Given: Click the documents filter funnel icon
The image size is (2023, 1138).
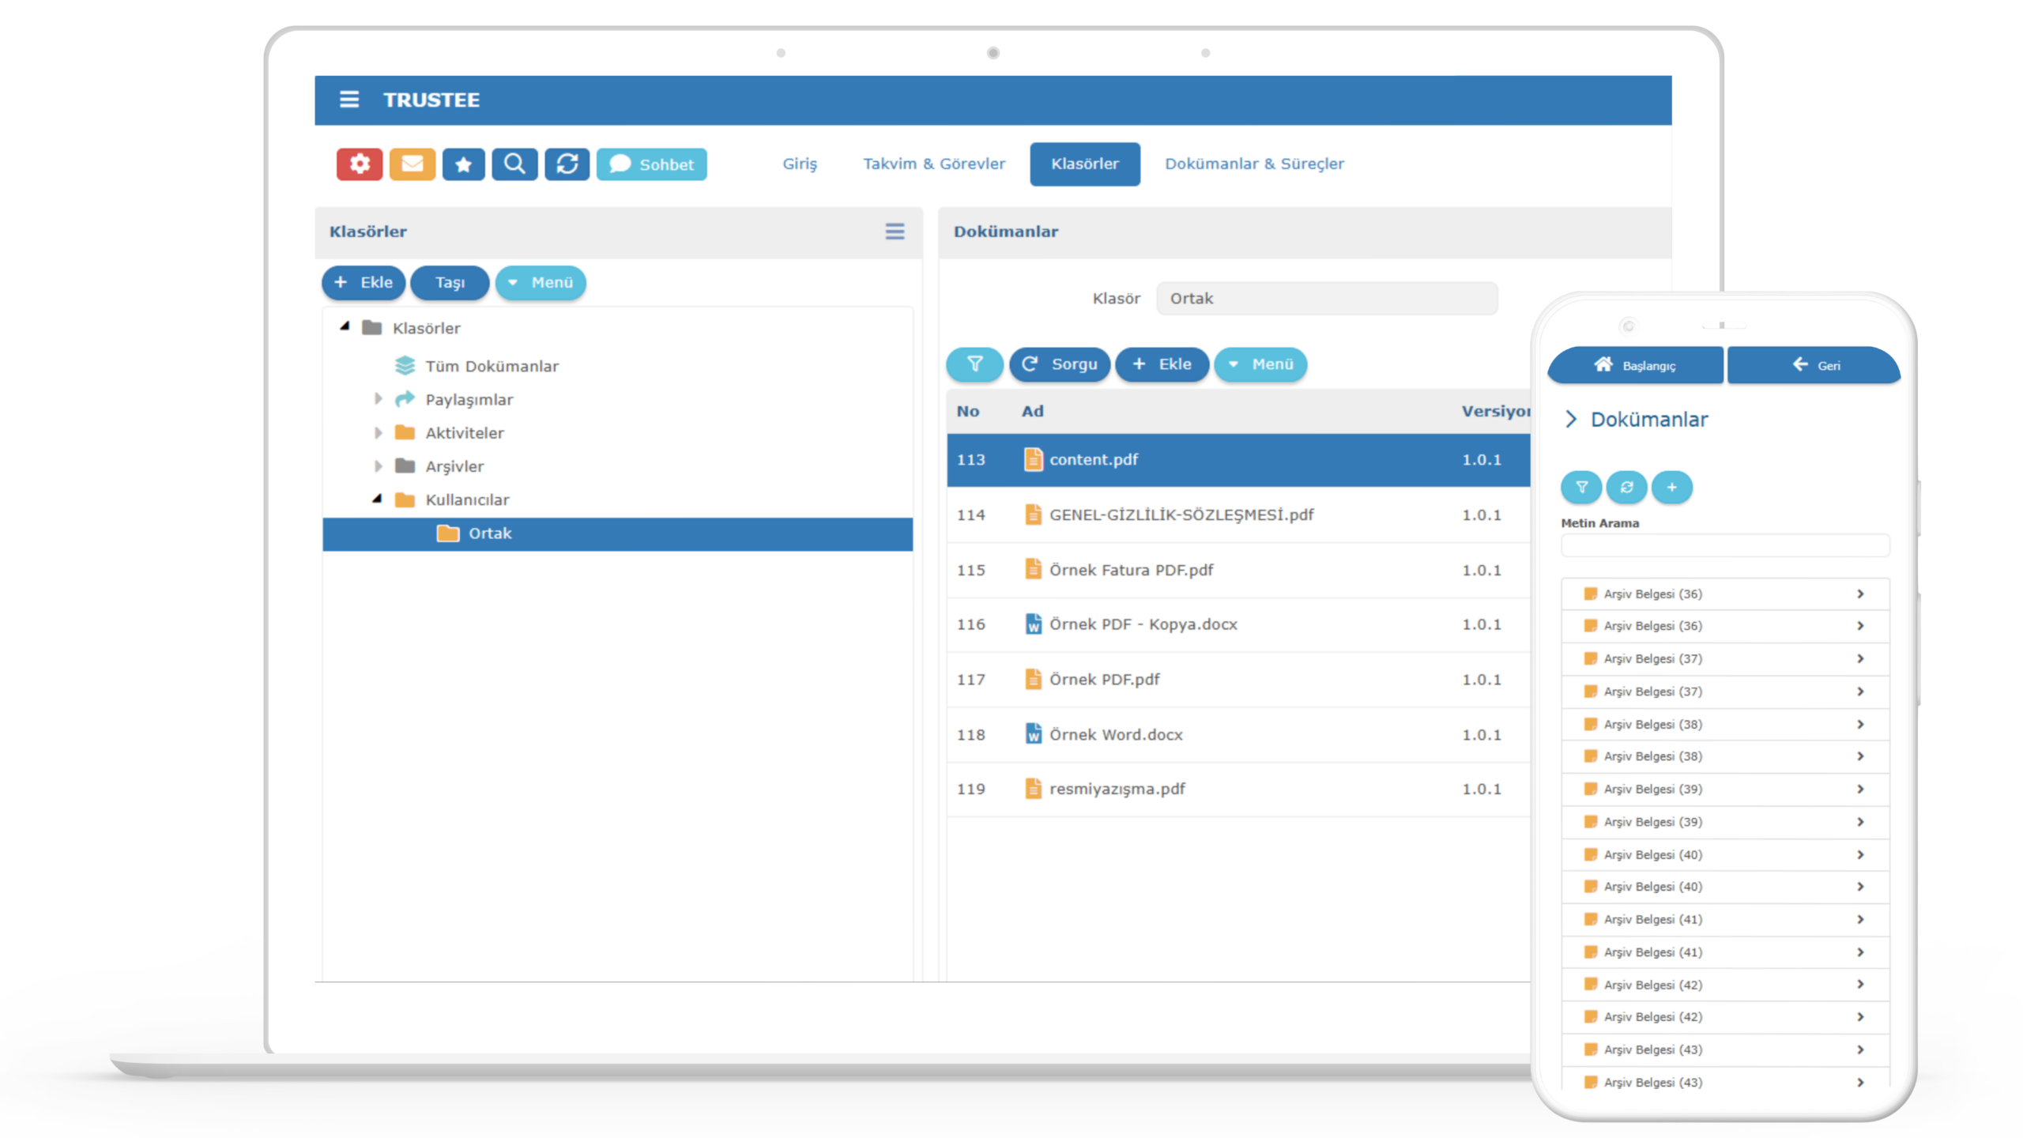Looking at the screenshot, I should (974, 364).
